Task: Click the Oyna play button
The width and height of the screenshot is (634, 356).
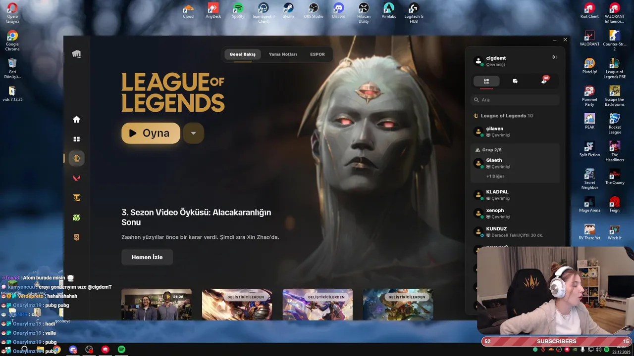Action: 151,133
